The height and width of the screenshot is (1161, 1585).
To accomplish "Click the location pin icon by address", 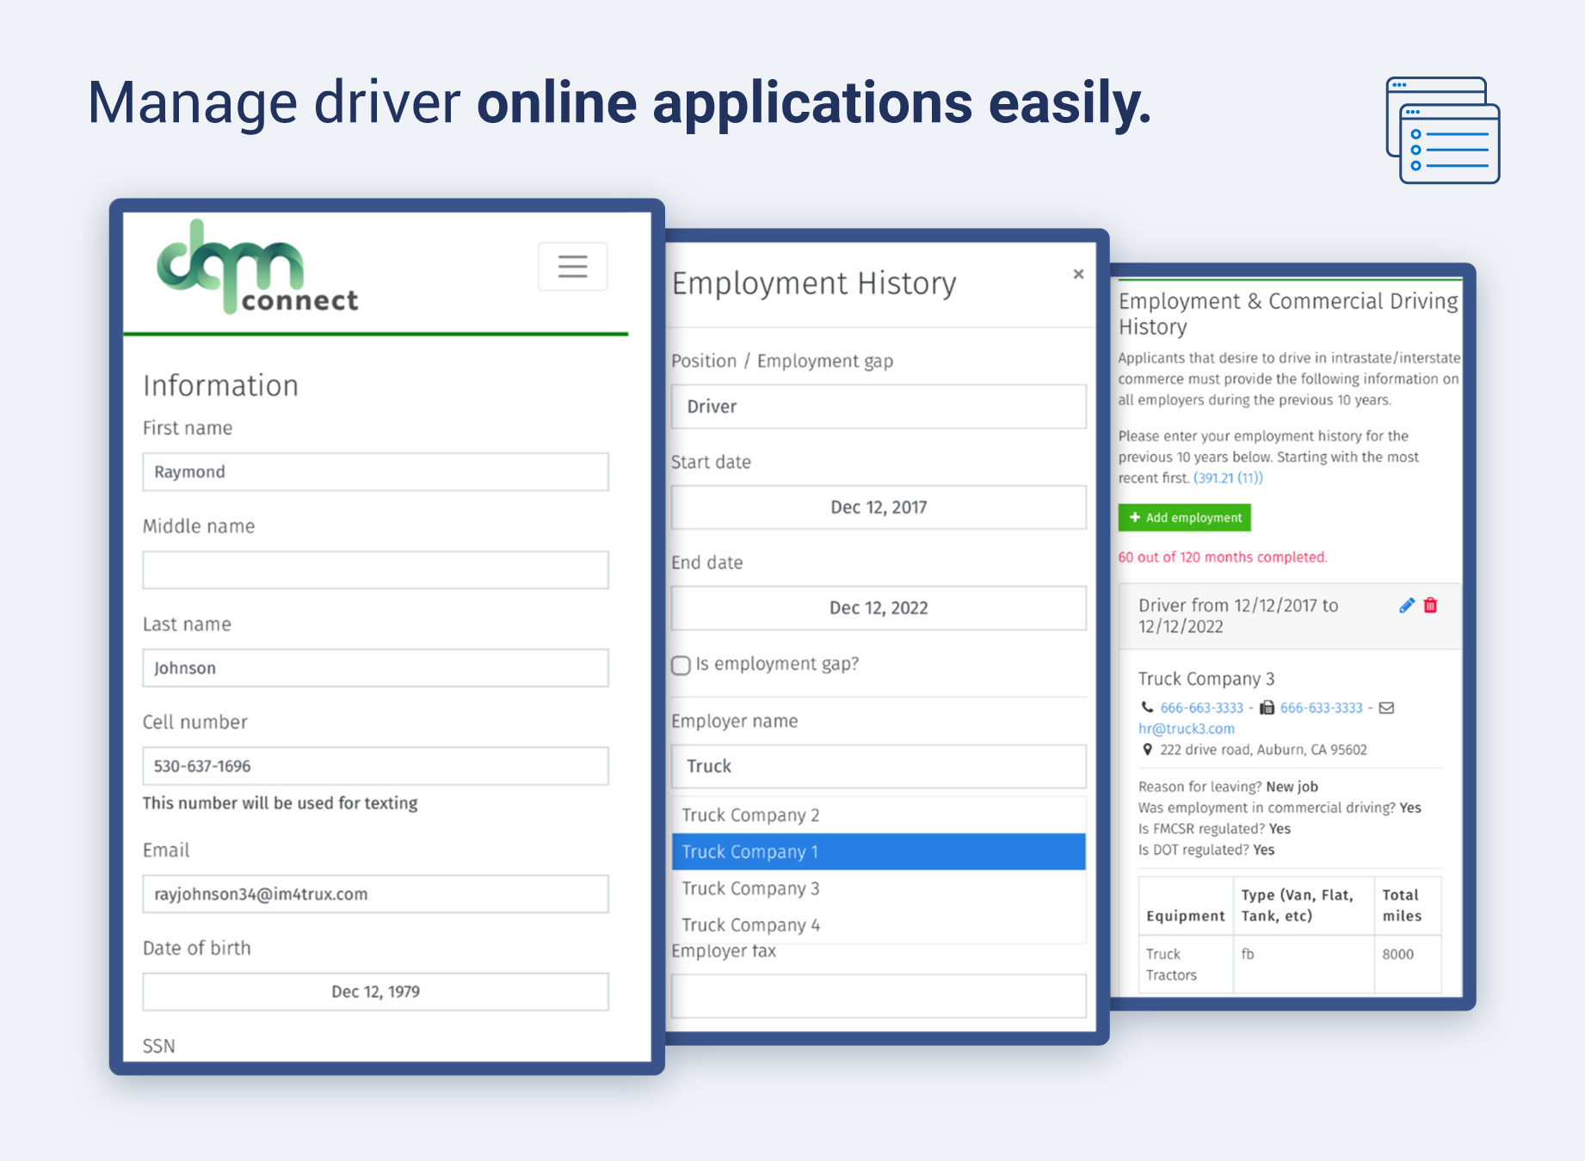I will click(1147, 750).
